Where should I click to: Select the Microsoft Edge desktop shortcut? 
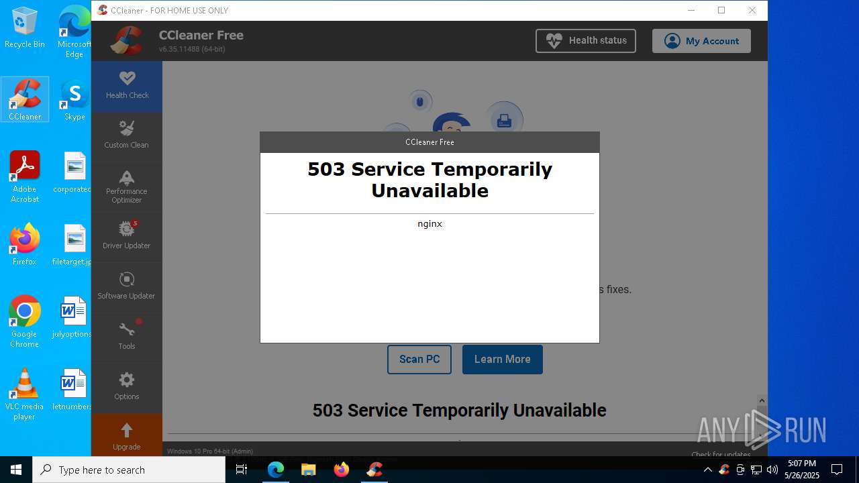[x=74, y=32]
